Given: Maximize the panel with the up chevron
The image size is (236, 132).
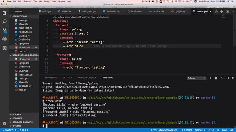Looking at the screenshot, I should click(222, 78).
